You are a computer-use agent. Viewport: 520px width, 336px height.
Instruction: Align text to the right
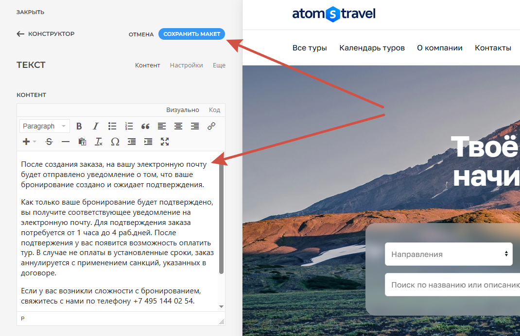click(195, 127)
